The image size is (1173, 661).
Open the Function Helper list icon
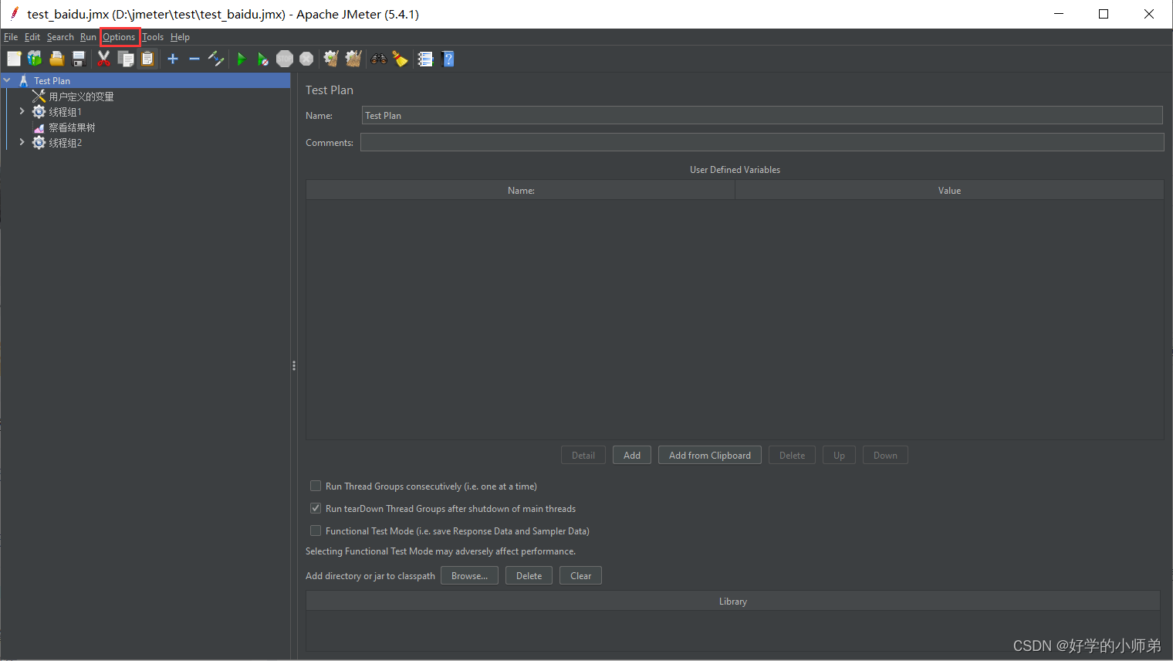click(x=425, y=59)
